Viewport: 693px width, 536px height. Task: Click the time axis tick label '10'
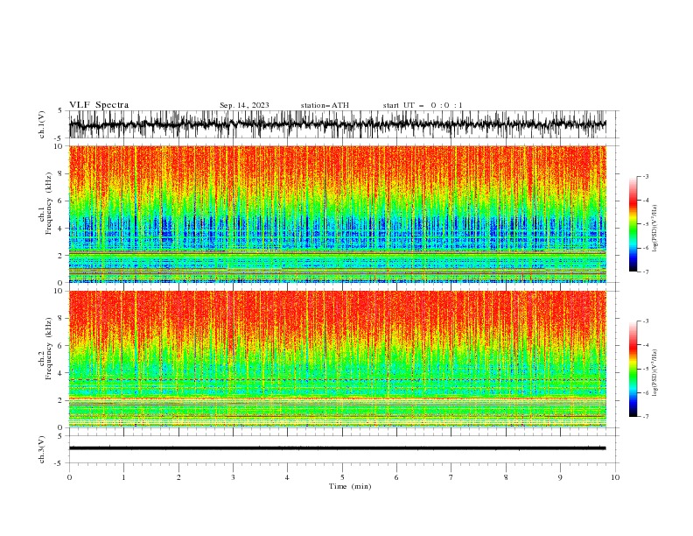pos(615,477)
